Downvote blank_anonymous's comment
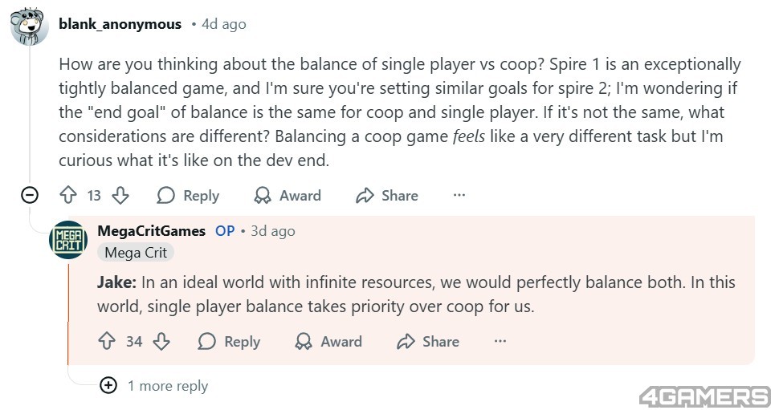The height and width of the screenshot is (410, 775). click(x=120, y=195)
